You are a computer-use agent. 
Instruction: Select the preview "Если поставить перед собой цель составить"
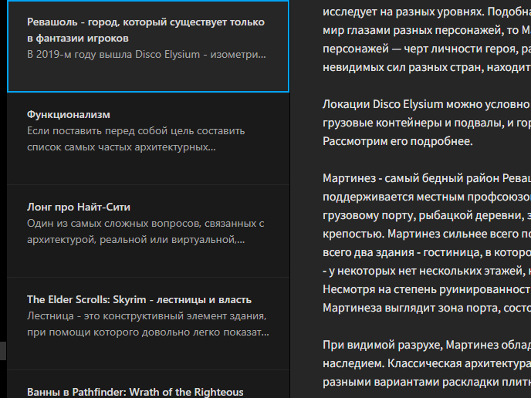pyautogui.click(x=136, y=131)
